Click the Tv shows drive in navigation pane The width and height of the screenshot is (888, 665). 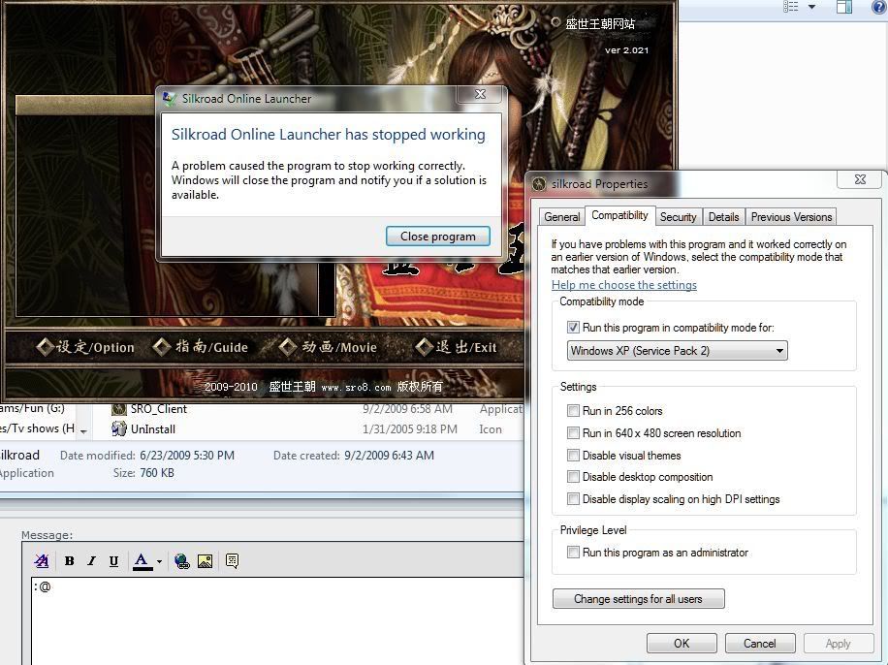pyautogui.click(x=38, y=428)
